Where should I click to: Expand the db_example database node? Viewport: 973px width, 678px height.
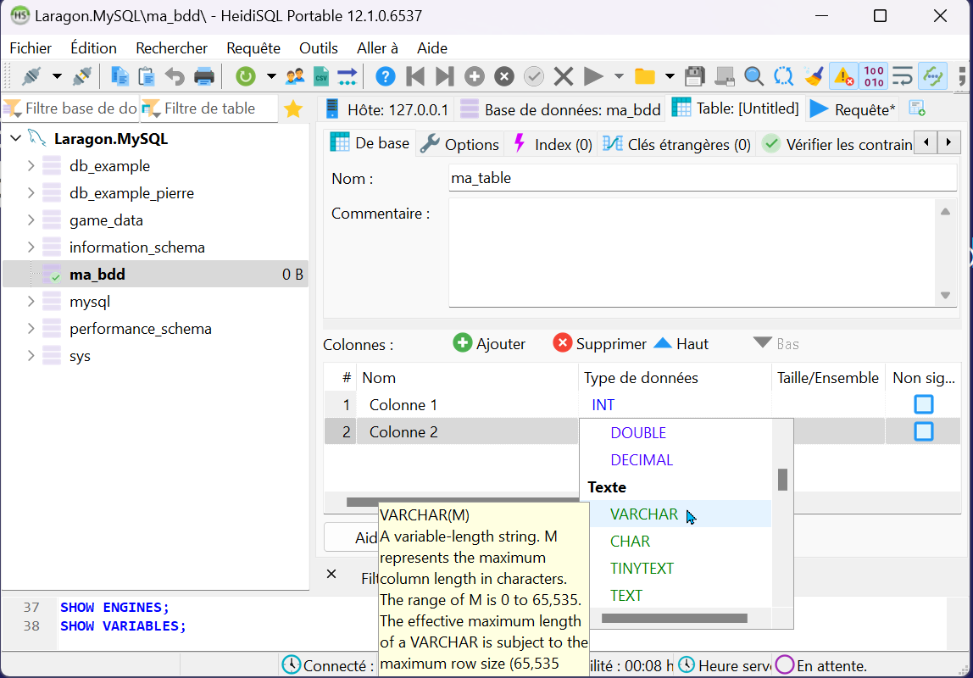(x=31, y=166)
